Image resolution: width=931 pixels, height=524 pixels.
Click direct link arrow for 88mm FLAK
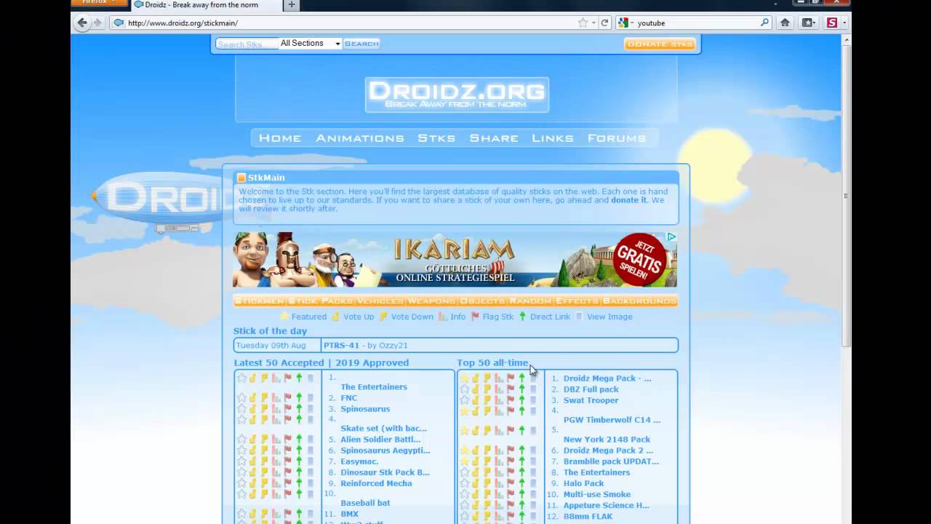point(522,515)
